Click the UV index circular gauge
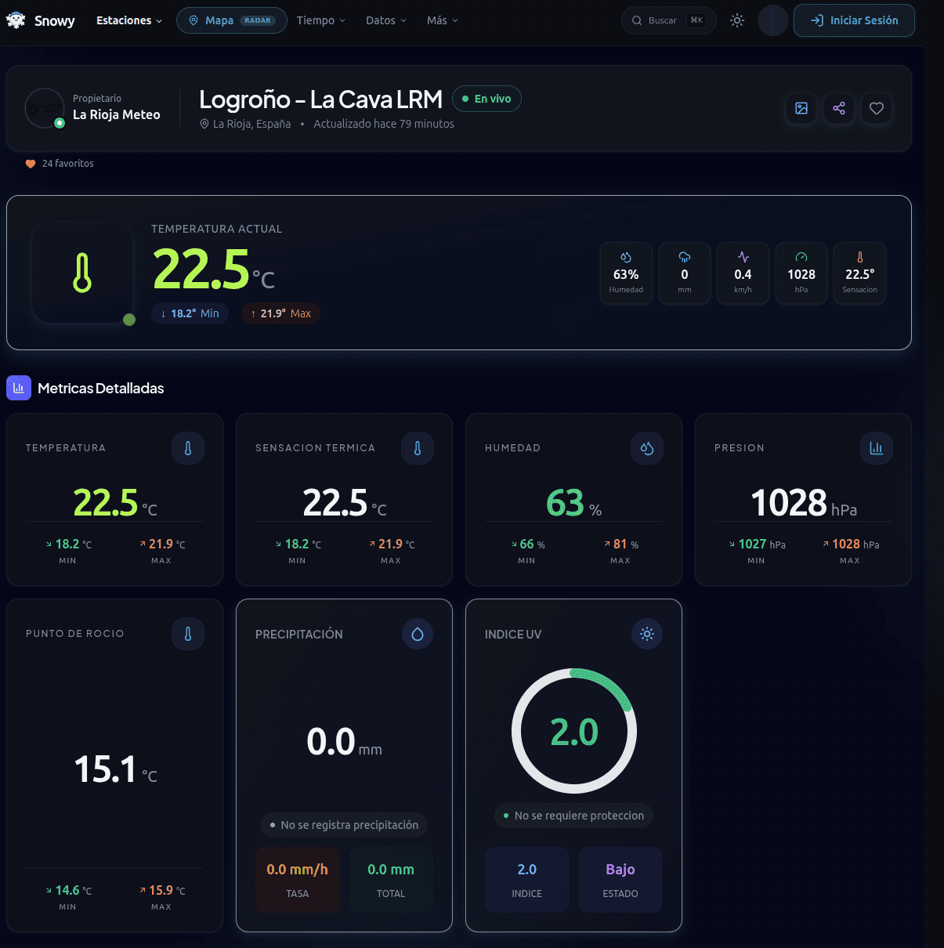 (574, 731)
